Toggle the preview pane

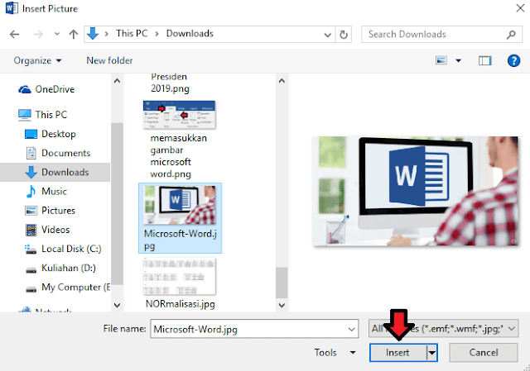point(485,60)
